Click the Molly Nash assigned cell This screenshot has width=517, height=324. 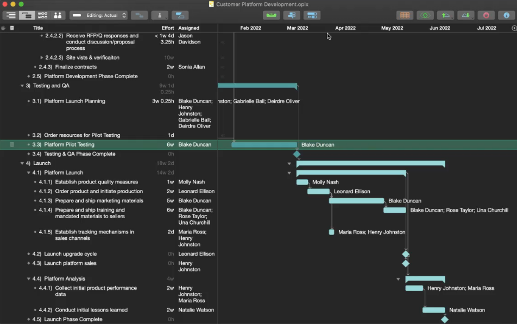click(192, 182)
